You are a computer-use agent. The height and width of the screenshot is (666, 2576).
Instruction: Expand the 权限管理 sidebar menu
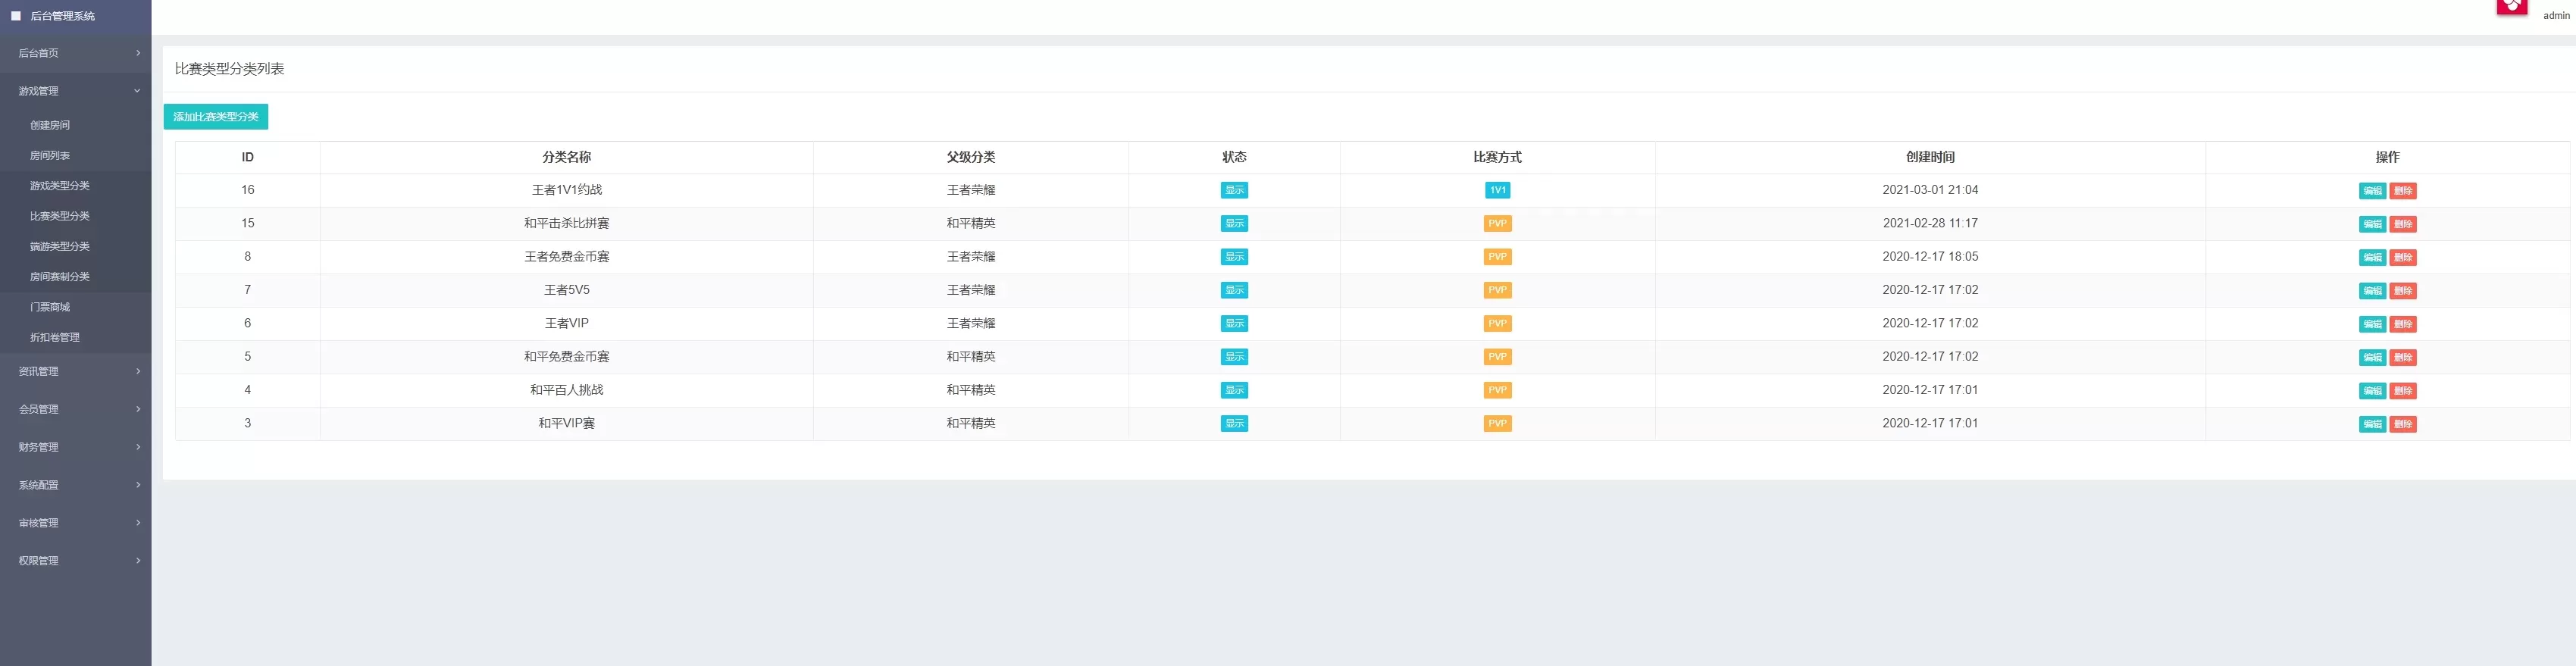click(75, 561)
